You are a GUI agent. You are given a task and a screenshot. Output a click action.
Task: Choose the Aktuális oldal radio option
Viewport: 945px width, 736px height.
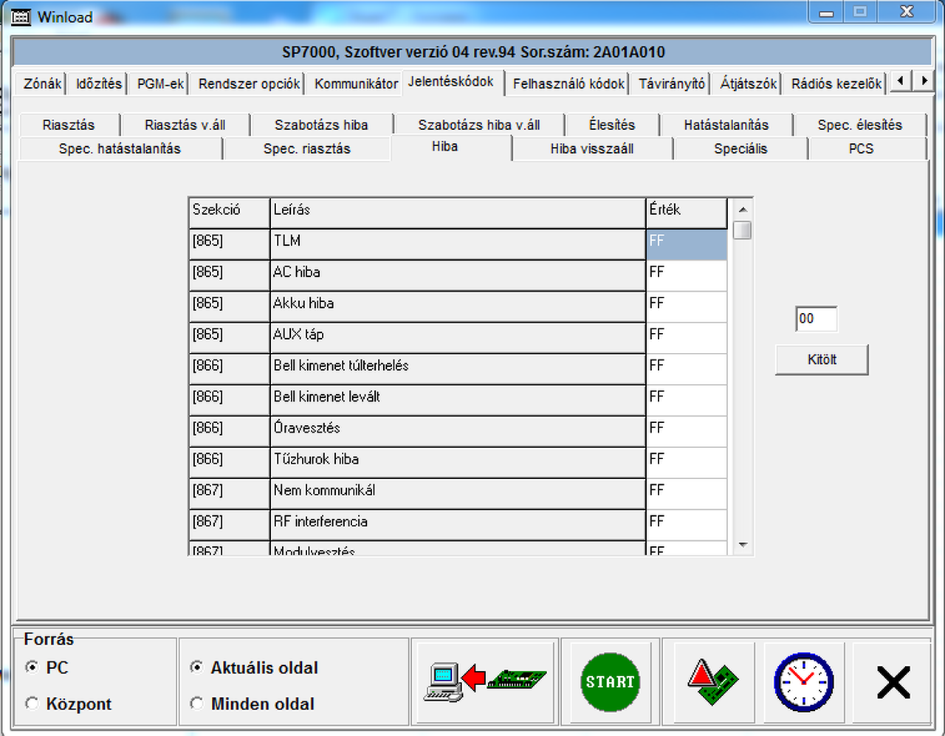pos(196,667)
